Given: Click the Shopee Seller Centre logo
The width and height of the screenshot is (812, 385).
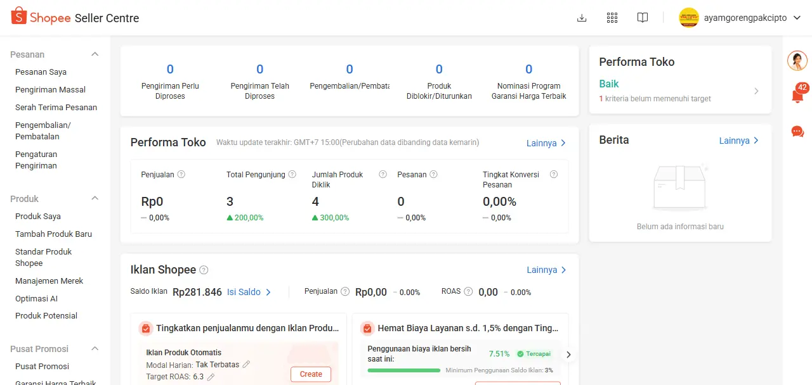Looking at the screenshot, I should [75, 18].
